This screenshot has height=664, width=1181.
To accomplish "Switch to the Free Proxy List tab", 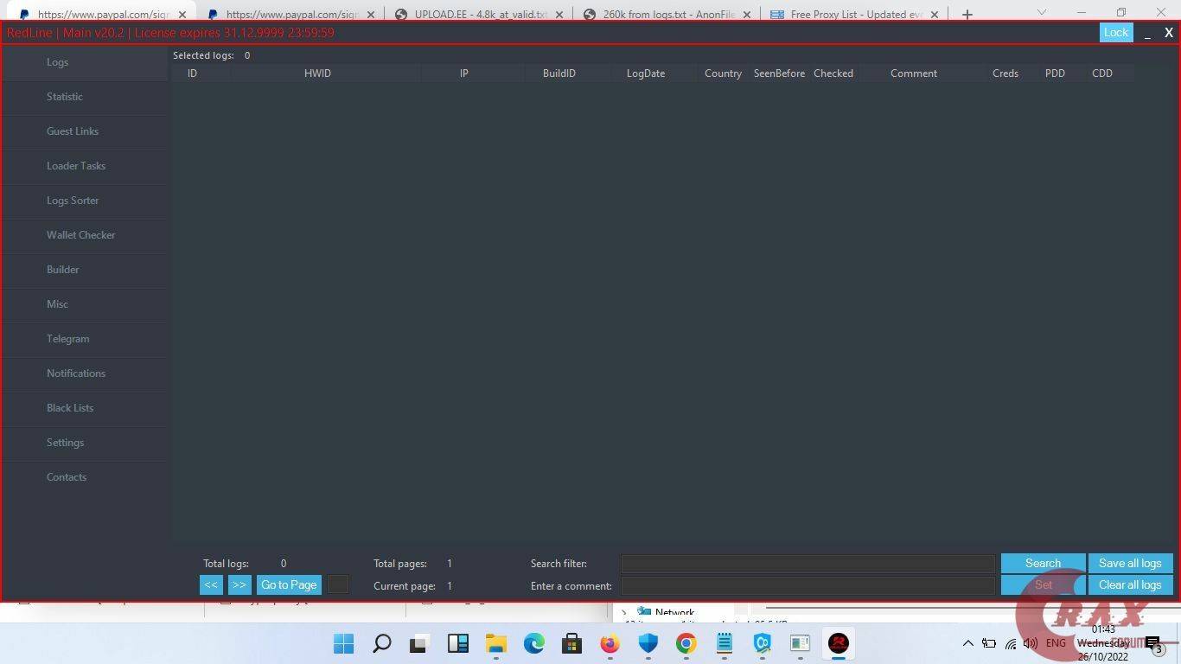I will click(854, 15).
